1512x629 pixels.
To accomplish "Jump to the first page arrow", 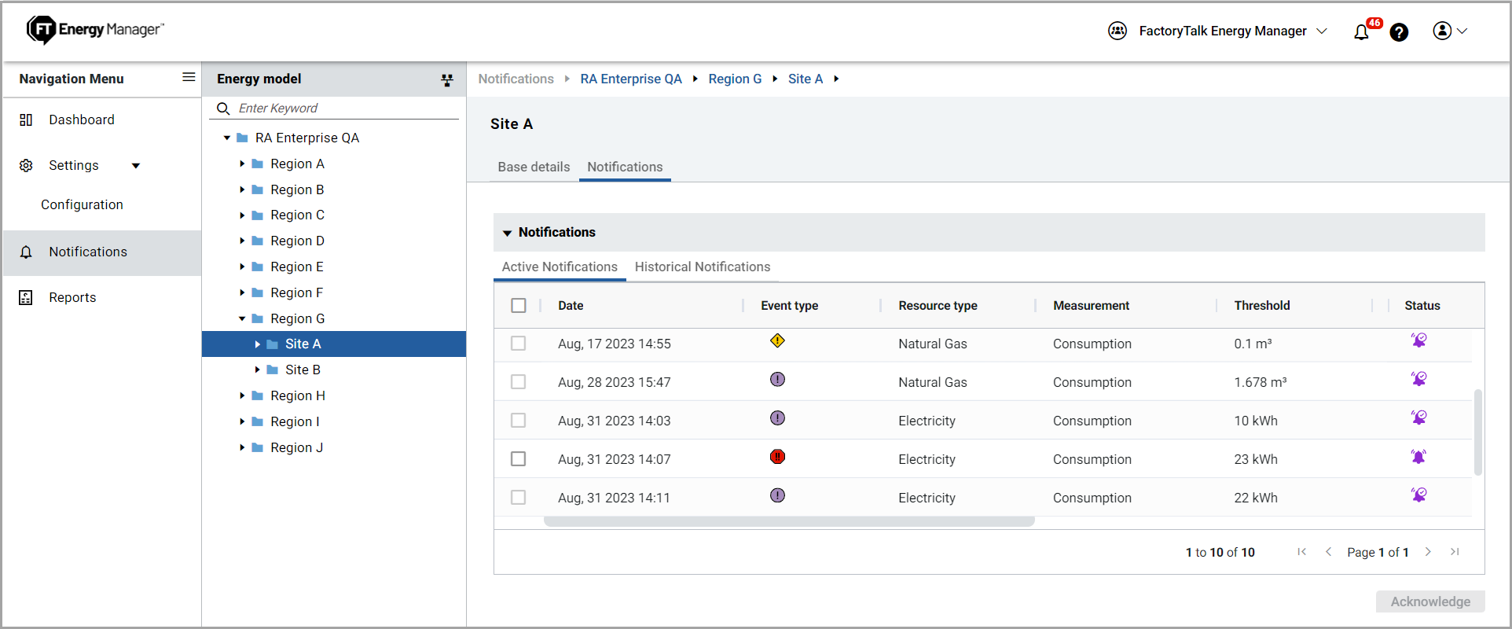I will coord(1302,552).
